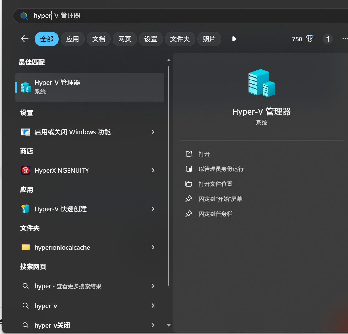Viewport: 348px width, 334px height.
Task: Switch to the 照片 filter tab
Action: pyautogui.click(x=209, y=39)
